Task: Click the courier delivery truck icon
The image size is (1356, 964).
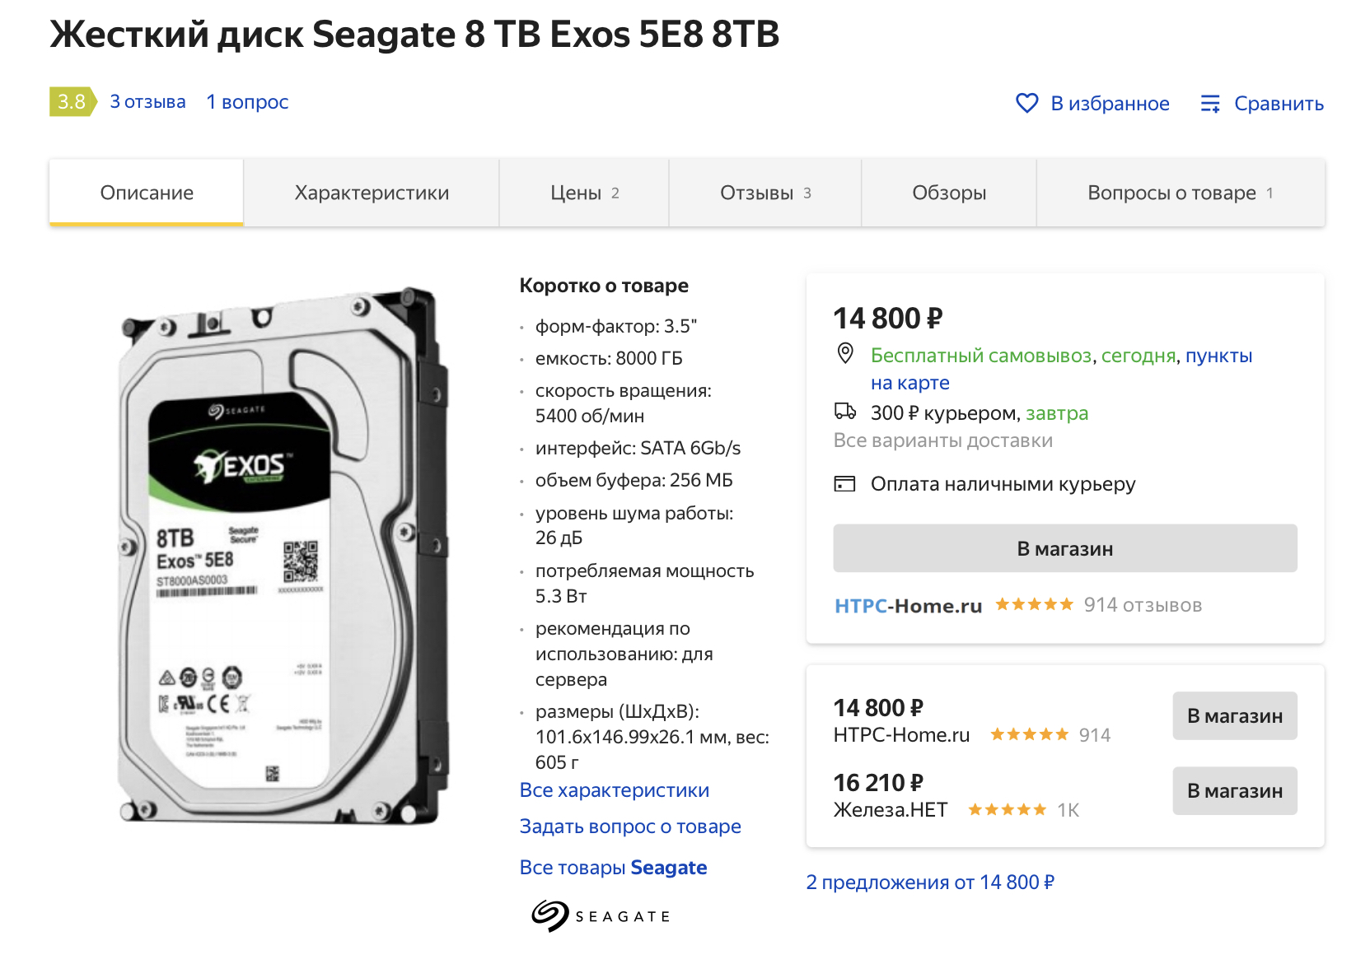Action: coord(845,412)
